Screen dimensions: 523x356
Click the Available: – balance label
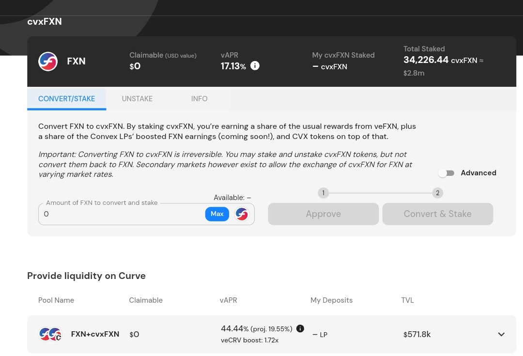tap(232, 198)
